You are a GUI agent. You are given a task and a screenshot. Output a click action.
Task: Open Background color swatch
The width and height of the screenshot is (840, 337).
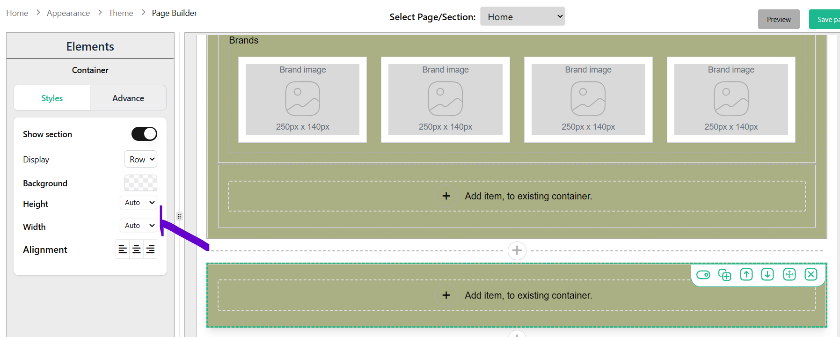(141, 183)
